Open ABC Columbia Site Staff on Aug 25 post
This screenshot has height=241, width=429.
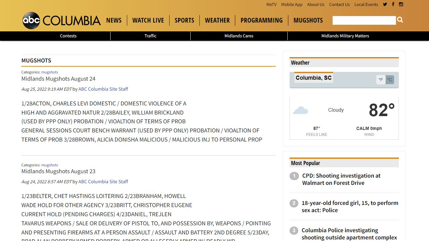coord(103,89)
